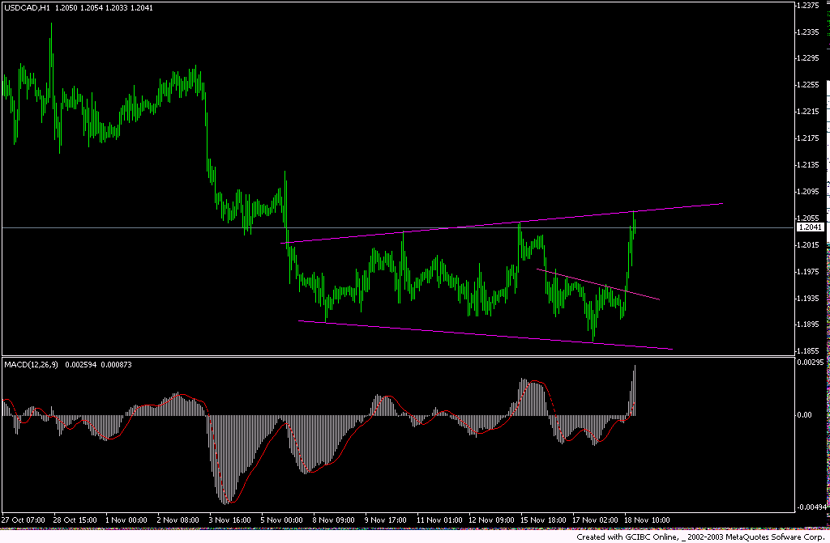This screenshot has width=830, height=543.
Task: Click the 1.2015 price axis label
Action: [x=807, y=245]
